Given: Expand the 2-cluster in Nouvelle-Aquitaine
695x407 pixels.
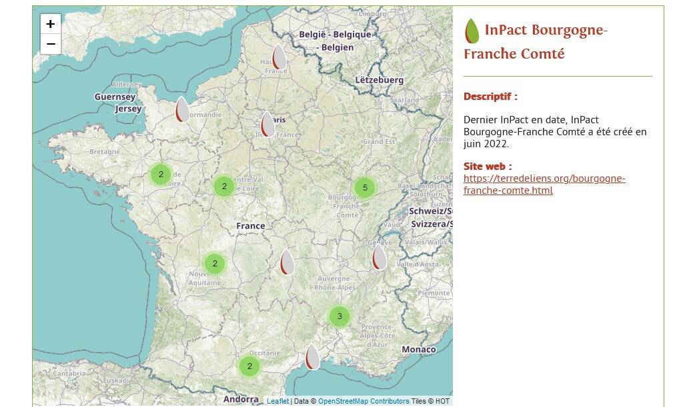Looking at the screenshot, I should coord(215,264).
